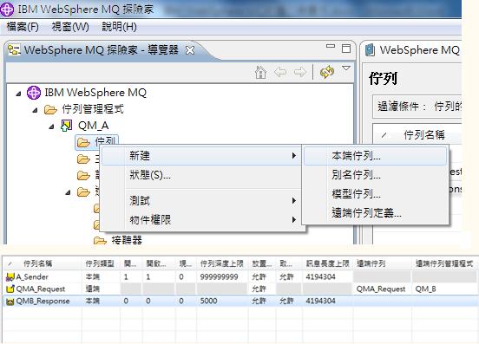Click the 佇列 folder icon under QM_A

tap(83, 142)
